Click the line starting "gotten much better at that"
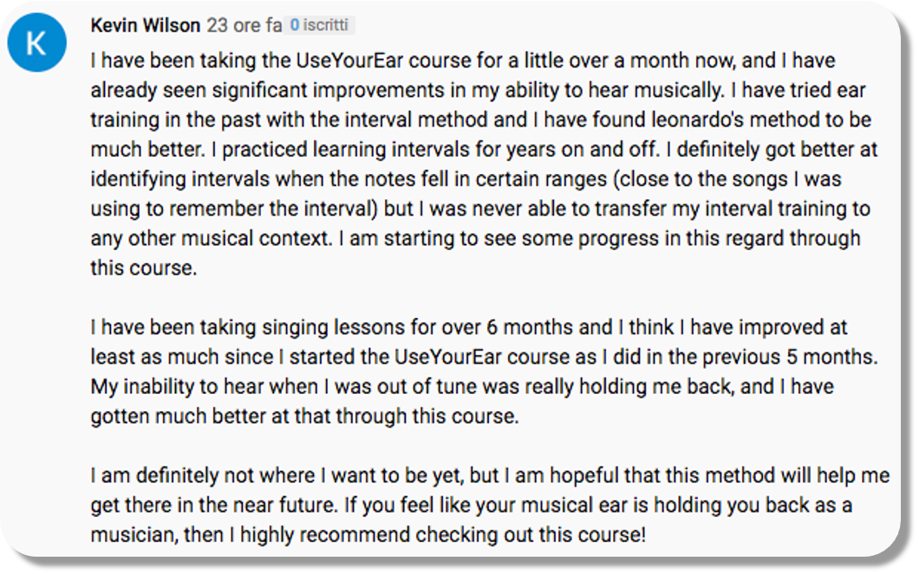 pyautogui.click(x=303, y=416)
